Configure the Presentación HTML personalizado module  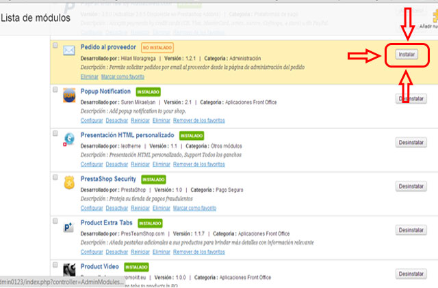92,164
